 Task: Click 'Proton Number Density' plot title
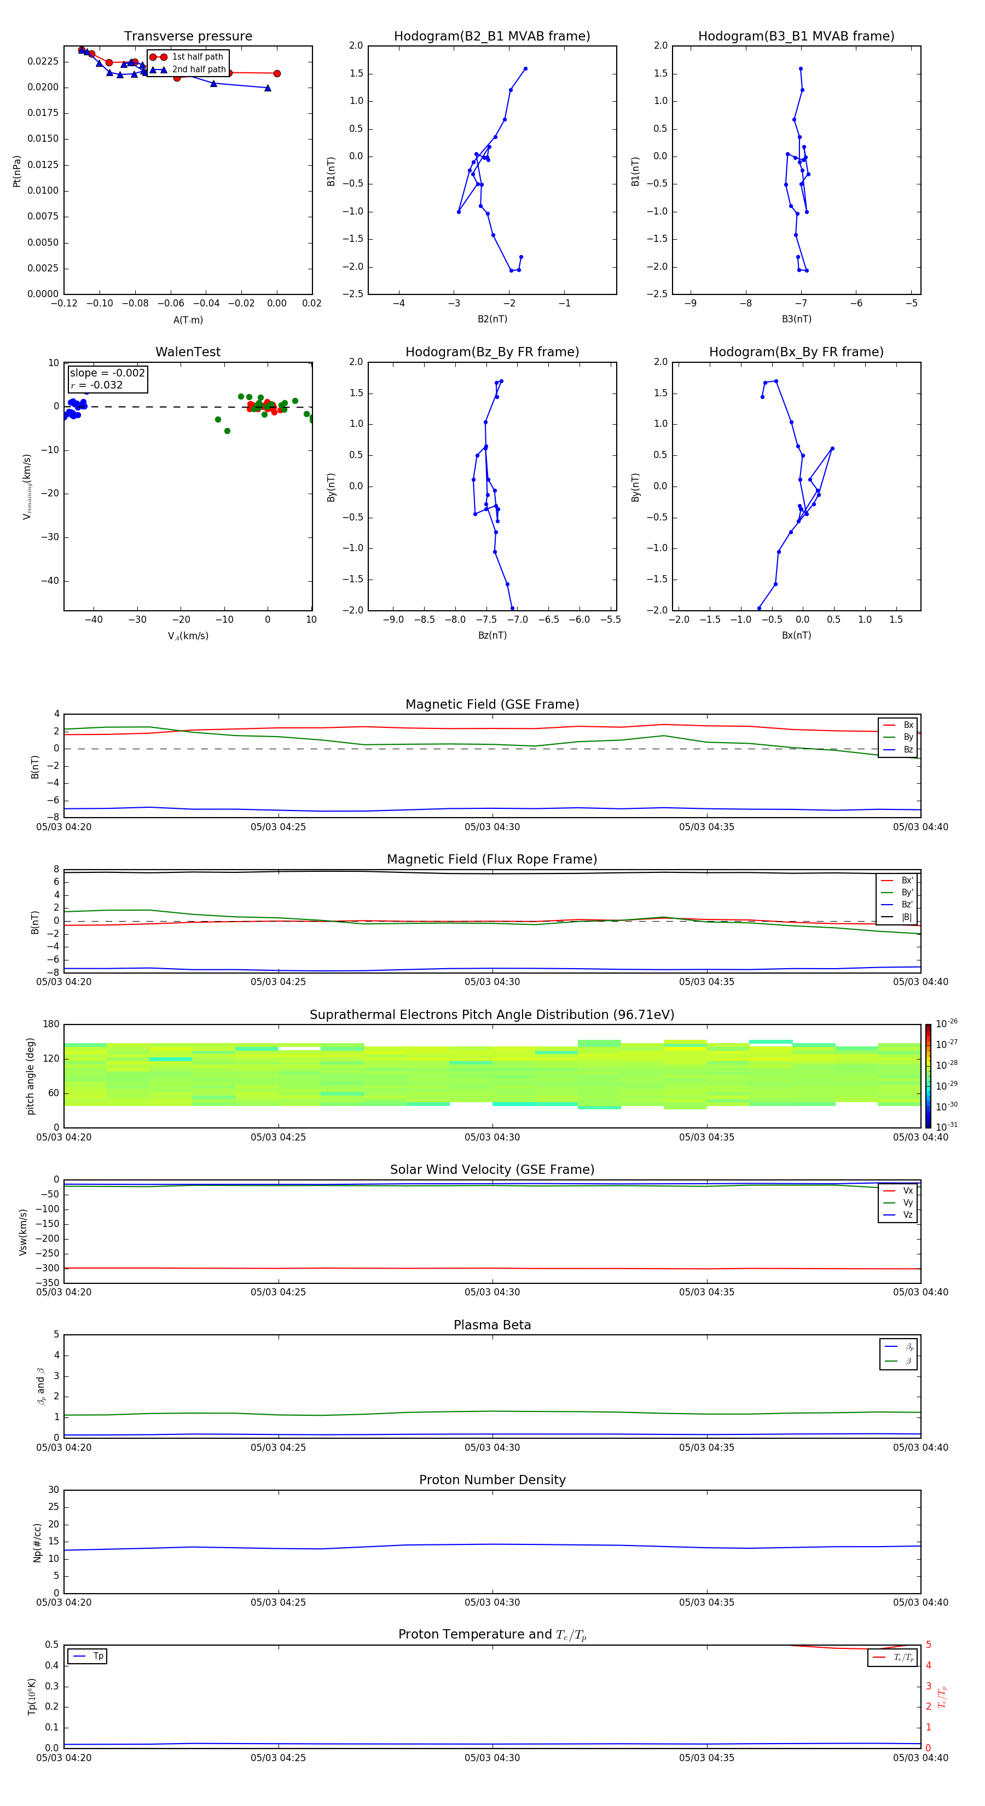point(492,1480)
